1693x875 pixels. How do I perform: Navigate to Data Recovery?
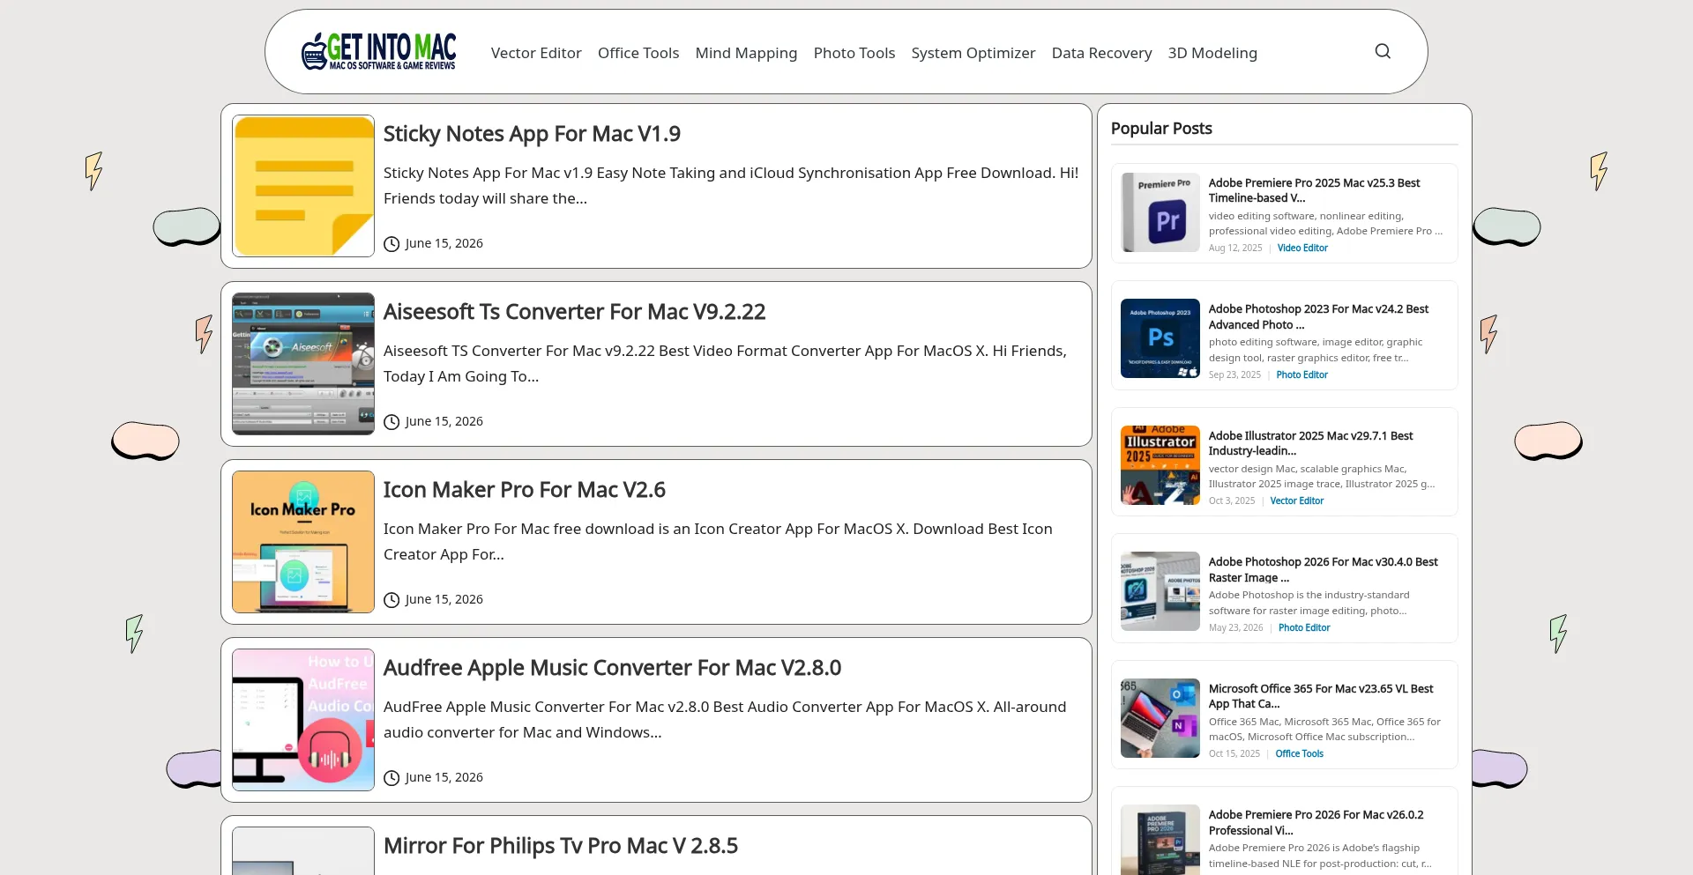coord(1102,53)
